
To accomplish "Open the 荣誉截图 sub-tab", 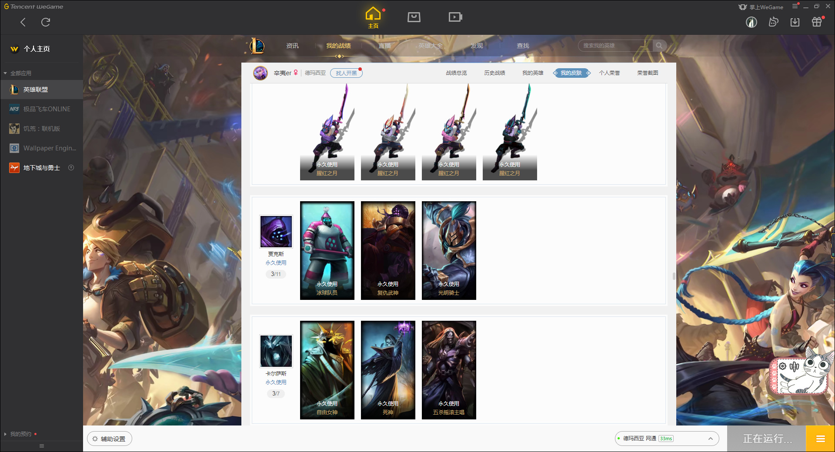I will (648, 73).
